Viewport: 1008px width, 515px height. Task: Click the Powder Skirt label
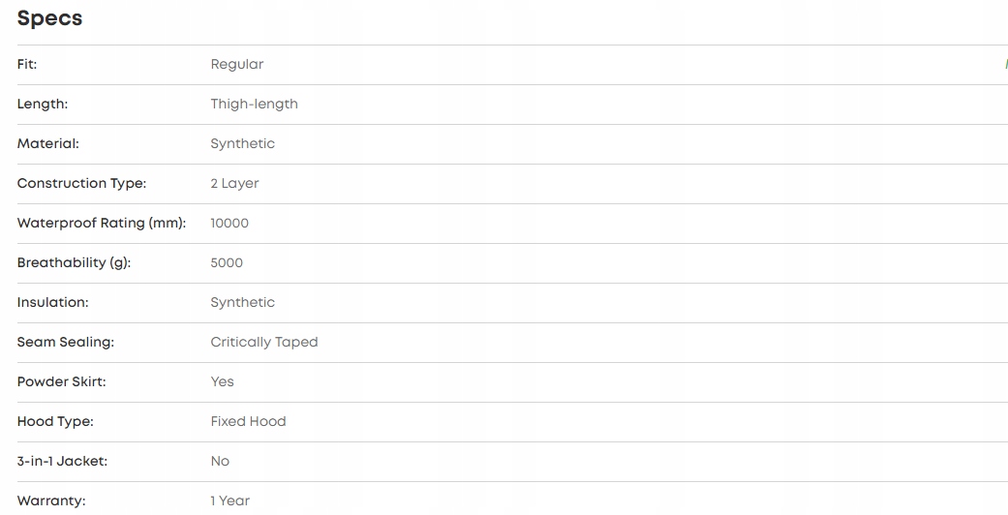pyautogui.click(x=61, y=381)
